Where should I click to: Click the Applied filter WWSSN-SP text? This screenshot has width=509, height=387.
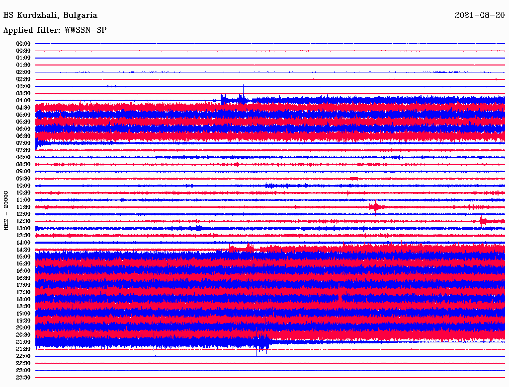point(55,30)
